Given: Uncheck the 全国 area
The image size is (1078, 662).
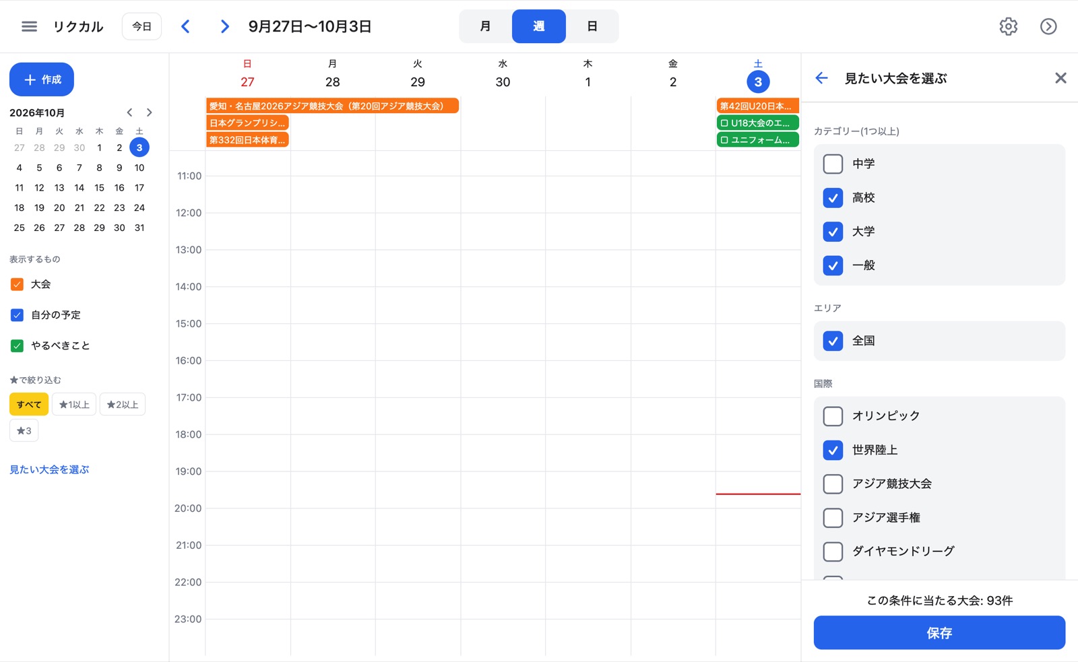Looking at the screenshot, I should click(833, 341).
